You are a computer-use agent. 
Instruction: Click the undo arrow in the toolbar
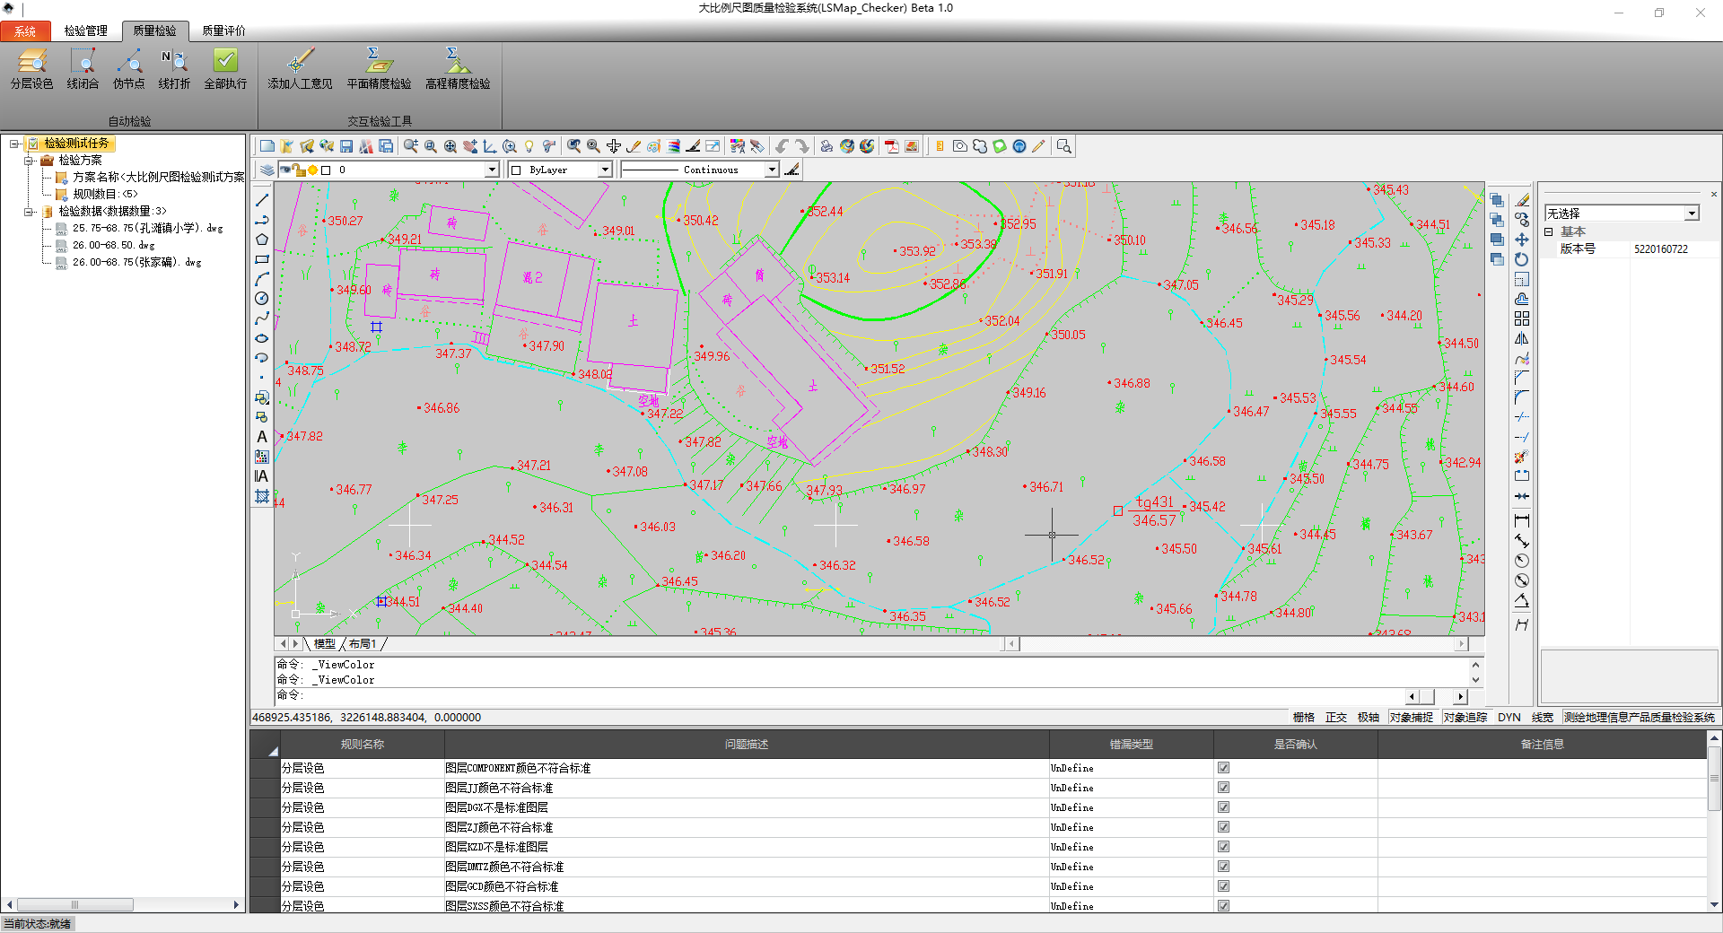pyautogui.click(x=782, y=146)
